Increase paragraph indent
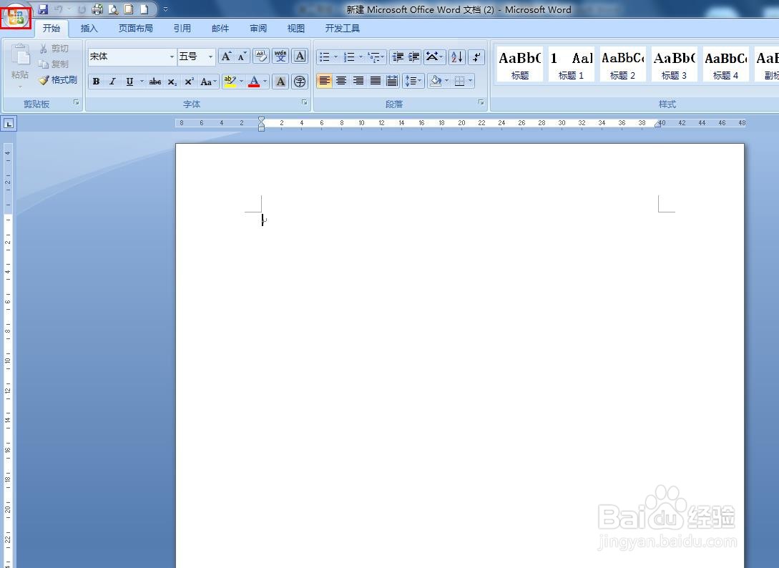The height and width of the screenshot is (568, 779). click(x=414, y=57)
